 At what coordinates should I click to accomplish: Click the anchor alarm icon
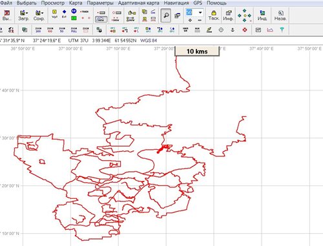tap(233, 30)
